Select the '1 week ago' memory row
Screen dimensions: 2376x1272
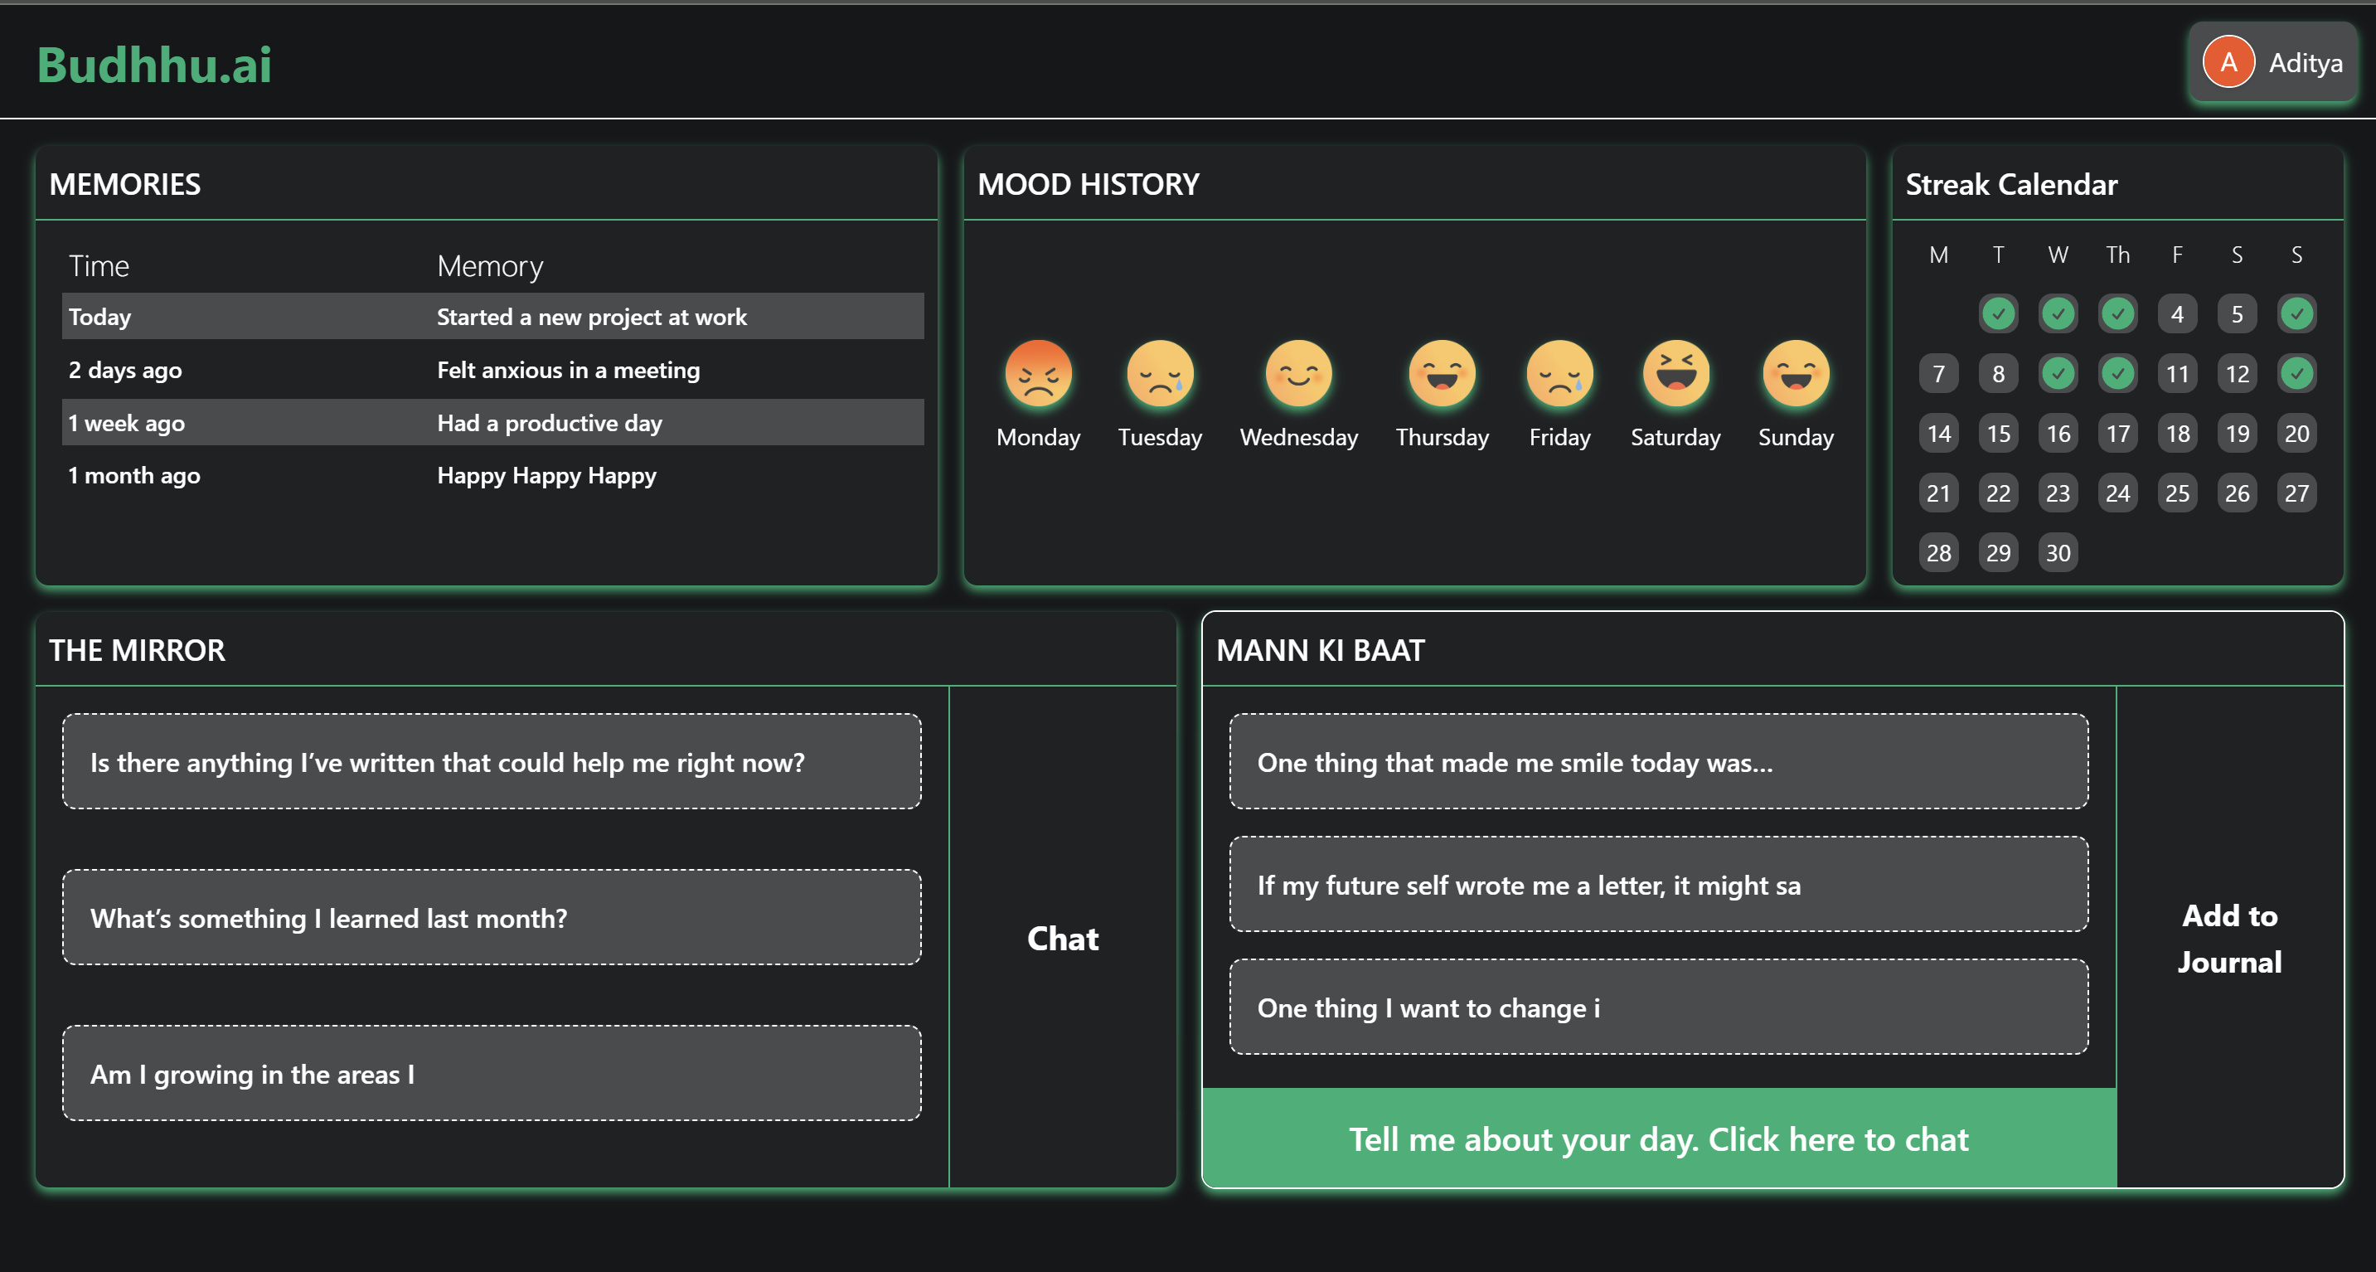pos(492,422)
